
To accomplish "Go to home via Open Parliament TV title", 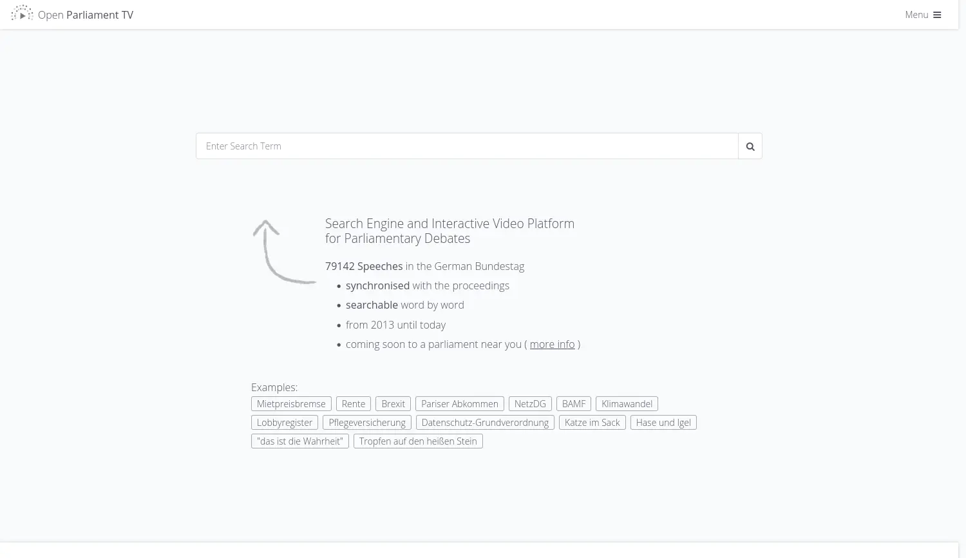I will [86, 15].
